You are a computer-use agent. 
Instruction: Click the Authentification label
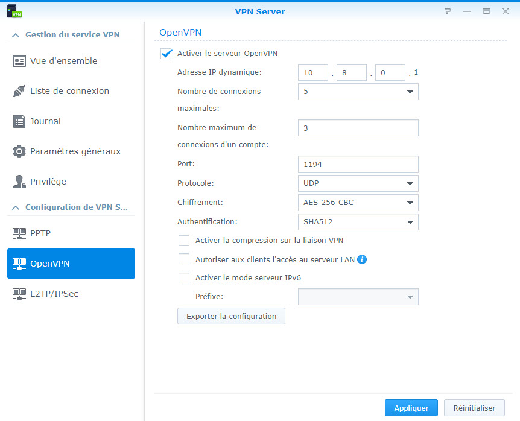[208, 222]
